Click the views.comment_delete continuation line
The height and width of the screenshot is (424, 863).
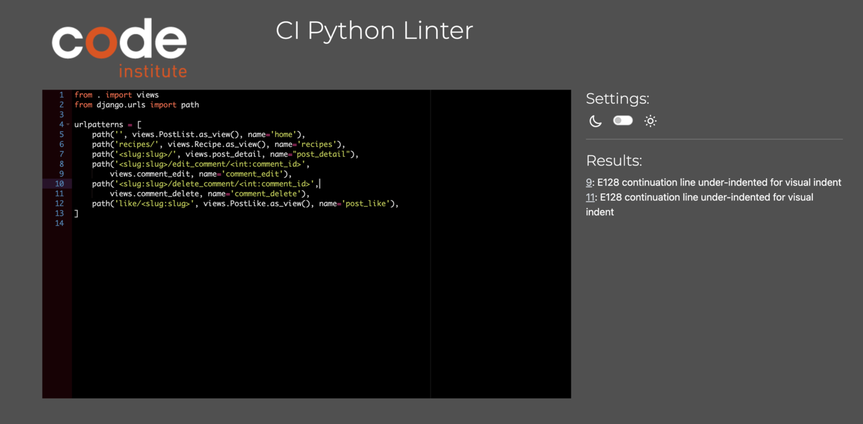210,194
